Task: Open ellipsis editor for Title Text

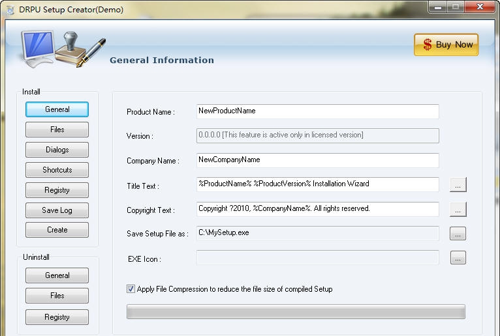Action: [x=458, y=185]
